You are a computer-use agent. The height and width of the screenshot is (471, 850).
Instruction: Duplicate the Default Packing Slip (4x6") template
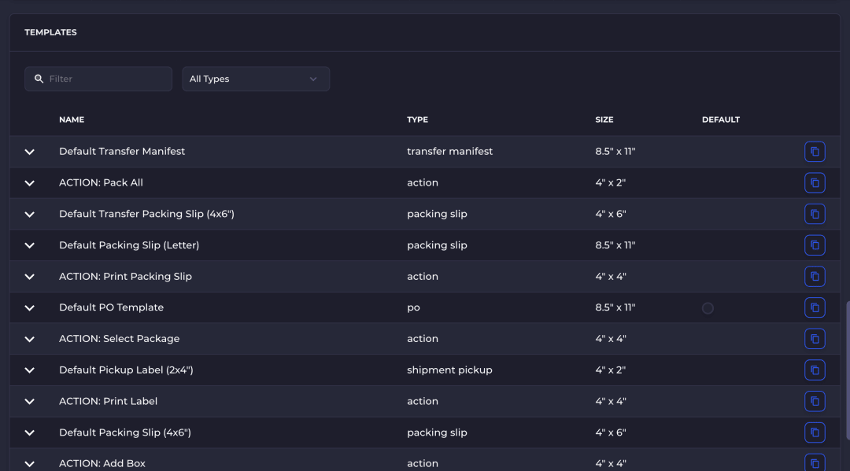815,432
